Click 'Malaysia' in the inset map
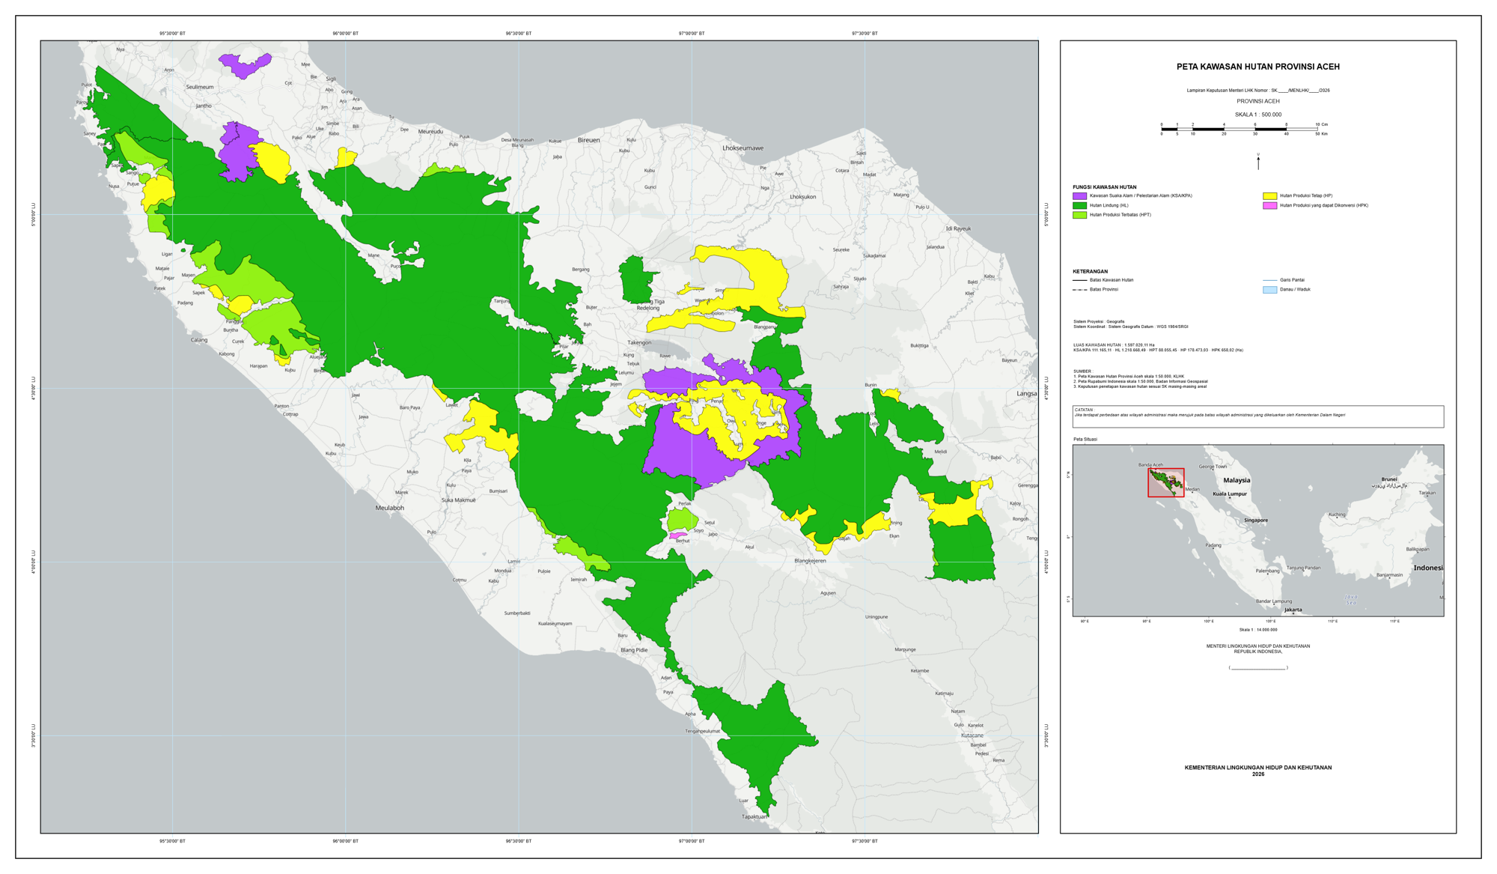 [1237, 480]
